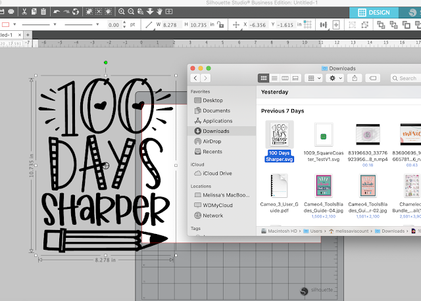The width and height of the screenshot is (421, 301).
Task: Select the anchor point reference grid
Action: pos(307,24)
